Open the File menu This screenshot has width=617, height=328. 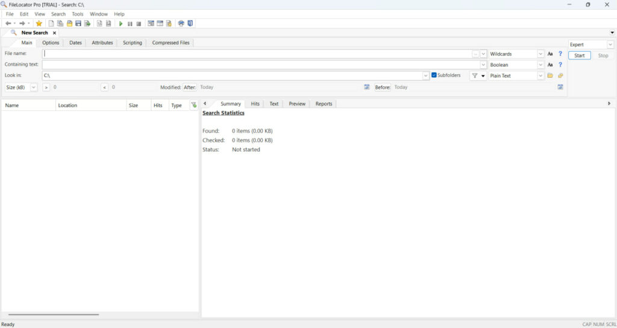point(10,14)
